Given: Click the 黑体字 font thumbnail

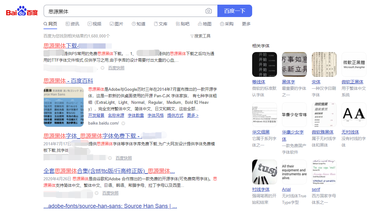Looking at the screenshot, I should (x=294, y=64).
